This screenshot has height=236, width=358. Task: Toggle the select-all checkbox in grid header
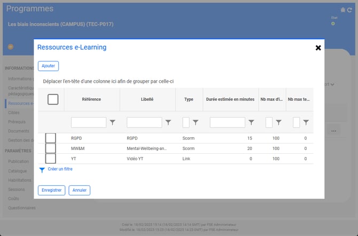[53, 99]
